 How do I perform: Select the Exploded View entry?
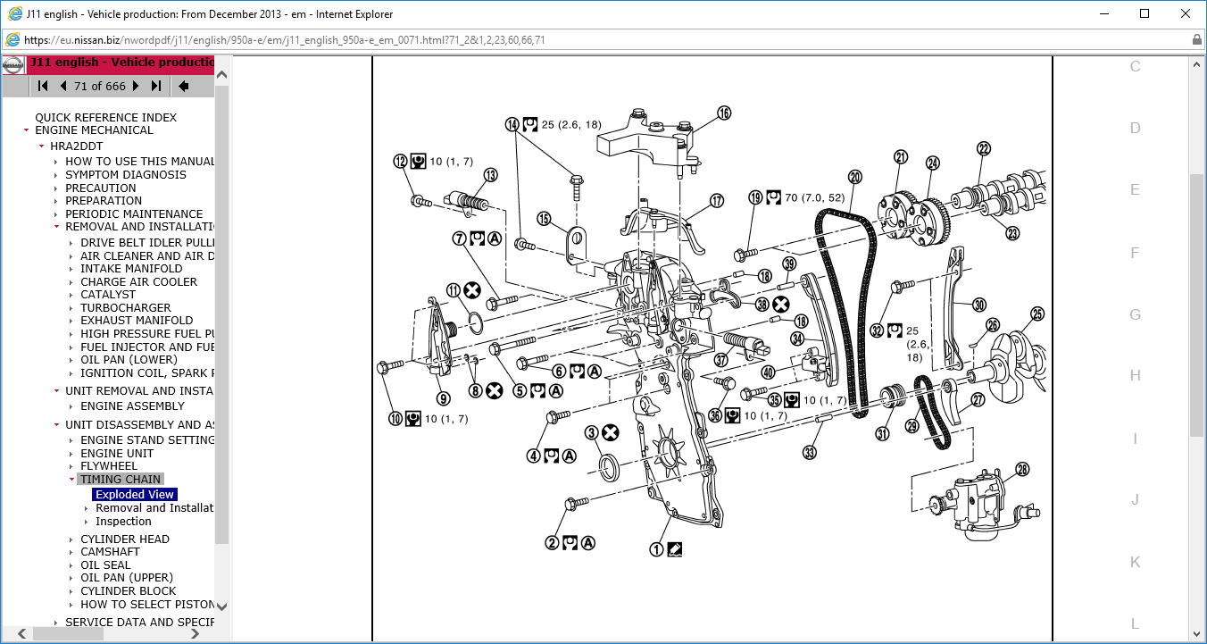tap(134, 495)
